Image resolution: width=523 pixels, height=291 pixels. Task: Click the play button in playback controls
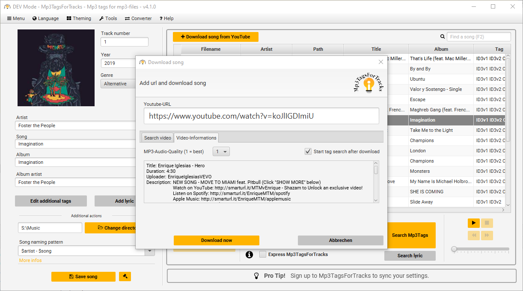473,223
